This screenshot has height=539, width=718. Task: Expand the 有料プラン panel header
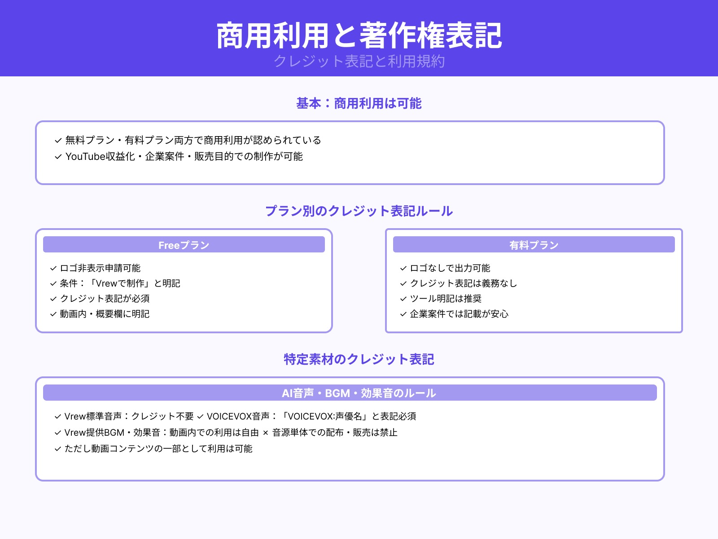click(x=534, y=244)
